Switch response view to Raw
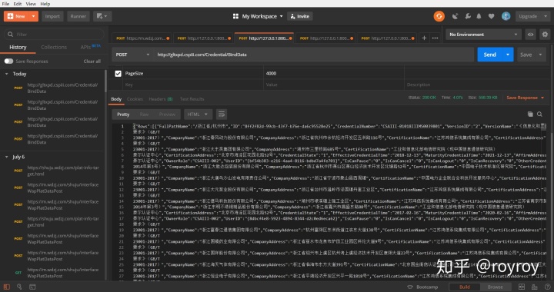This screenshot has height=292, width=554. [144, 114]
